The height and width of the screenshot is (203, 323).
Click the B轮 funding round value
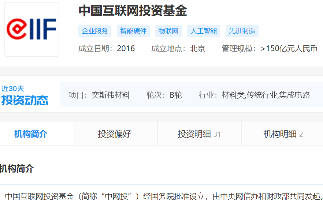[176, 95]
